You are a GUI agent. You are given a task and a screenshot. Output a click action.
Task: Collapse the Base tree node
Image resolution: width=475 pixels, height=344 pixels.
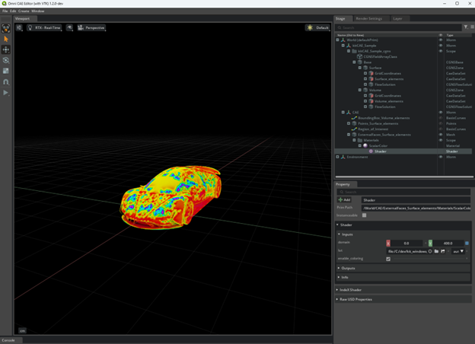click(354, 62)
